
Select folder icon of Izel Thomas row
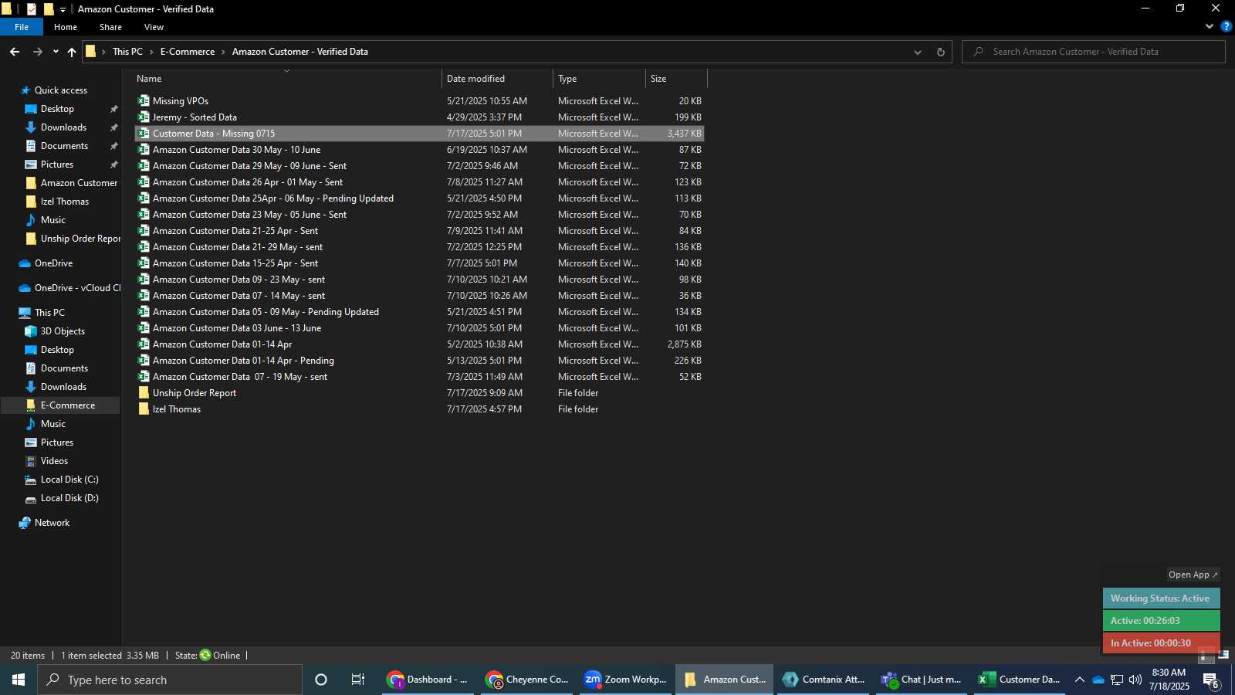tap(144, 409)
